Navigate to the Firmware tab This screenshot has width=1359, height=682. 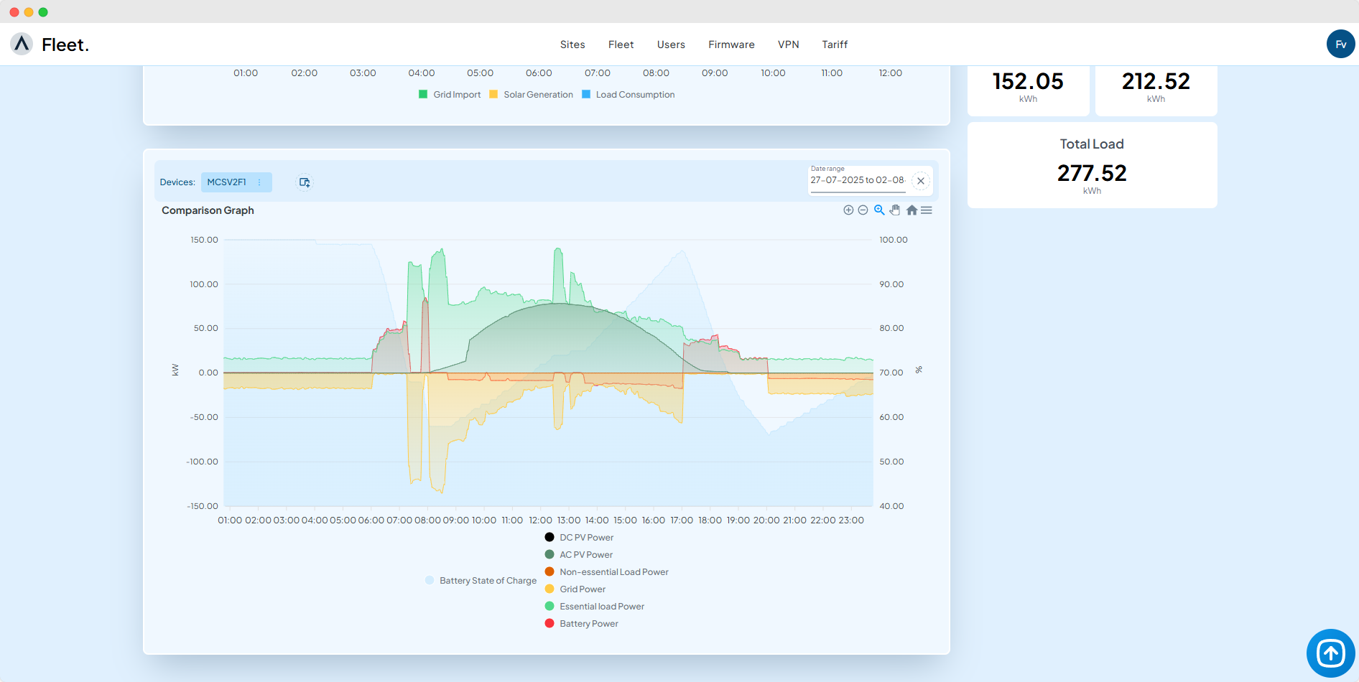coord(731,45)
